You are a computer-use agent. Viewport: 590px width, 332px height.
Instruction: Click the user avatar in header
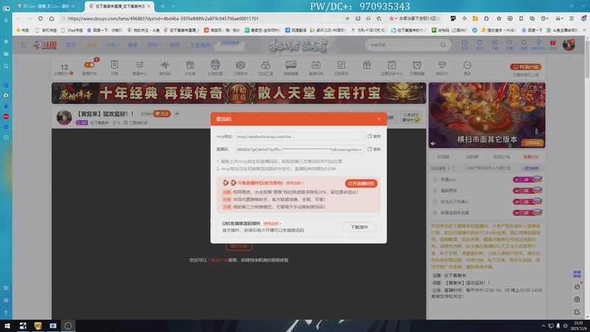click(569, 45)
